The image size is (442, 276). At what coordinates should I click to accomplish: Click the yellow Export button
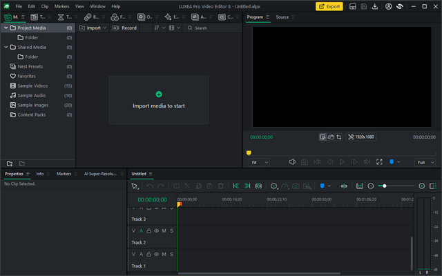pos(329,6)
